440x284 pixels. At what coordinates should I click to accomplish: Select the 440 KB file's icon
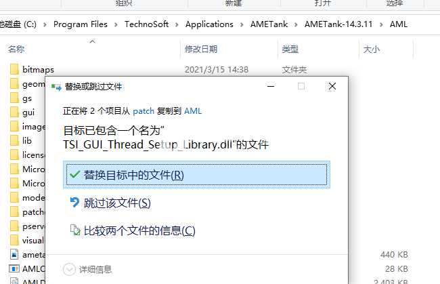click(15, 254)
